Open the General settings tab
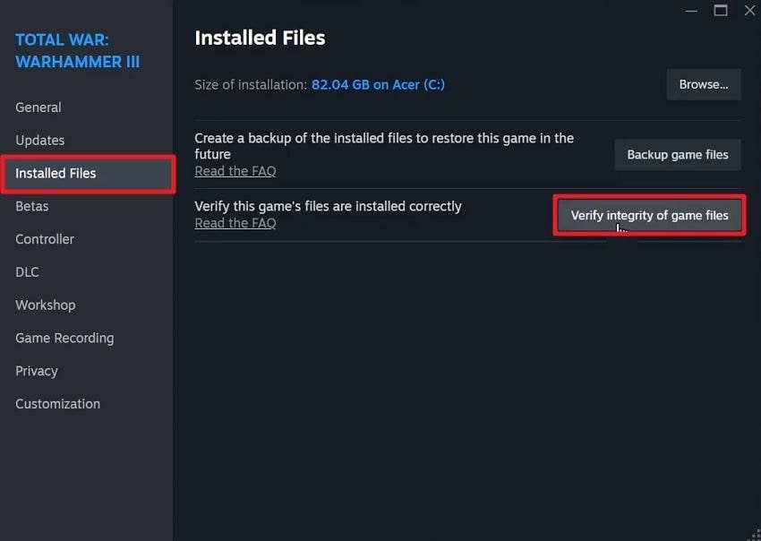761x541 pixels. click(x=38, y=107)
